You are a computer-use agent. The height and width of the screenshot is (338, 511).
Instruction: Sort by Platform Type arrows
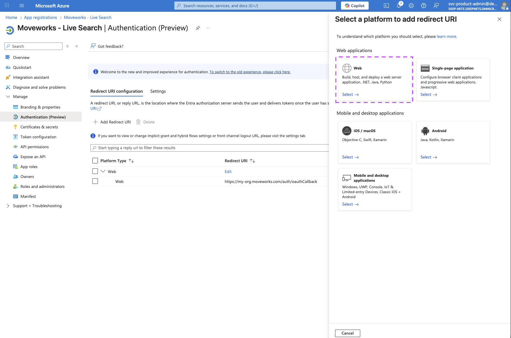coord(131,161)
